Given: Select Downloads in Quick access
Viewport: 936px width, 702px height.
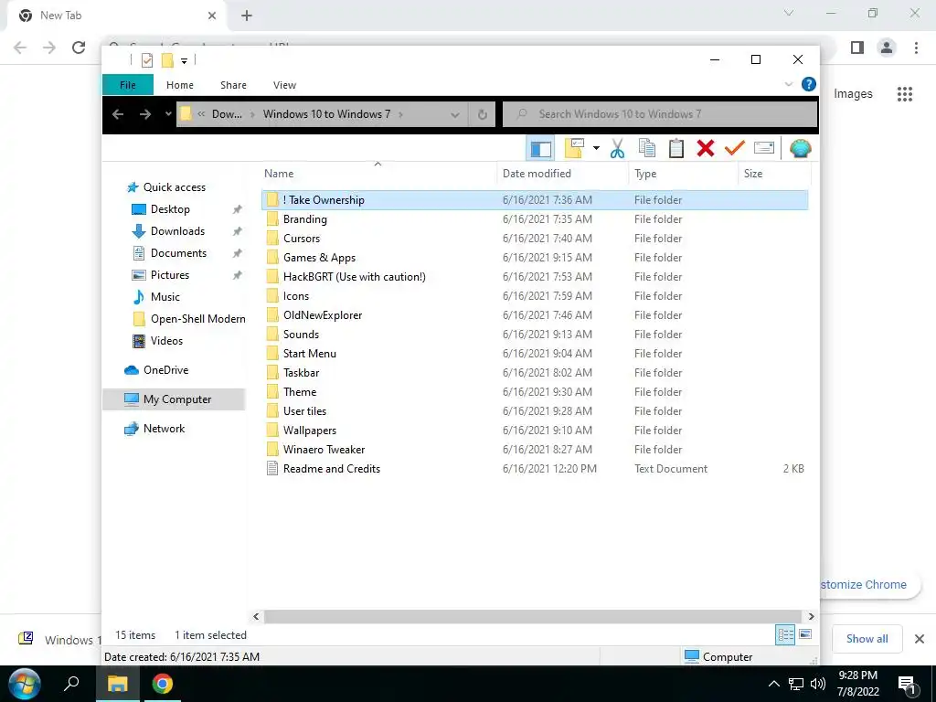Looking at the screenshot, I should pos(177,231).
